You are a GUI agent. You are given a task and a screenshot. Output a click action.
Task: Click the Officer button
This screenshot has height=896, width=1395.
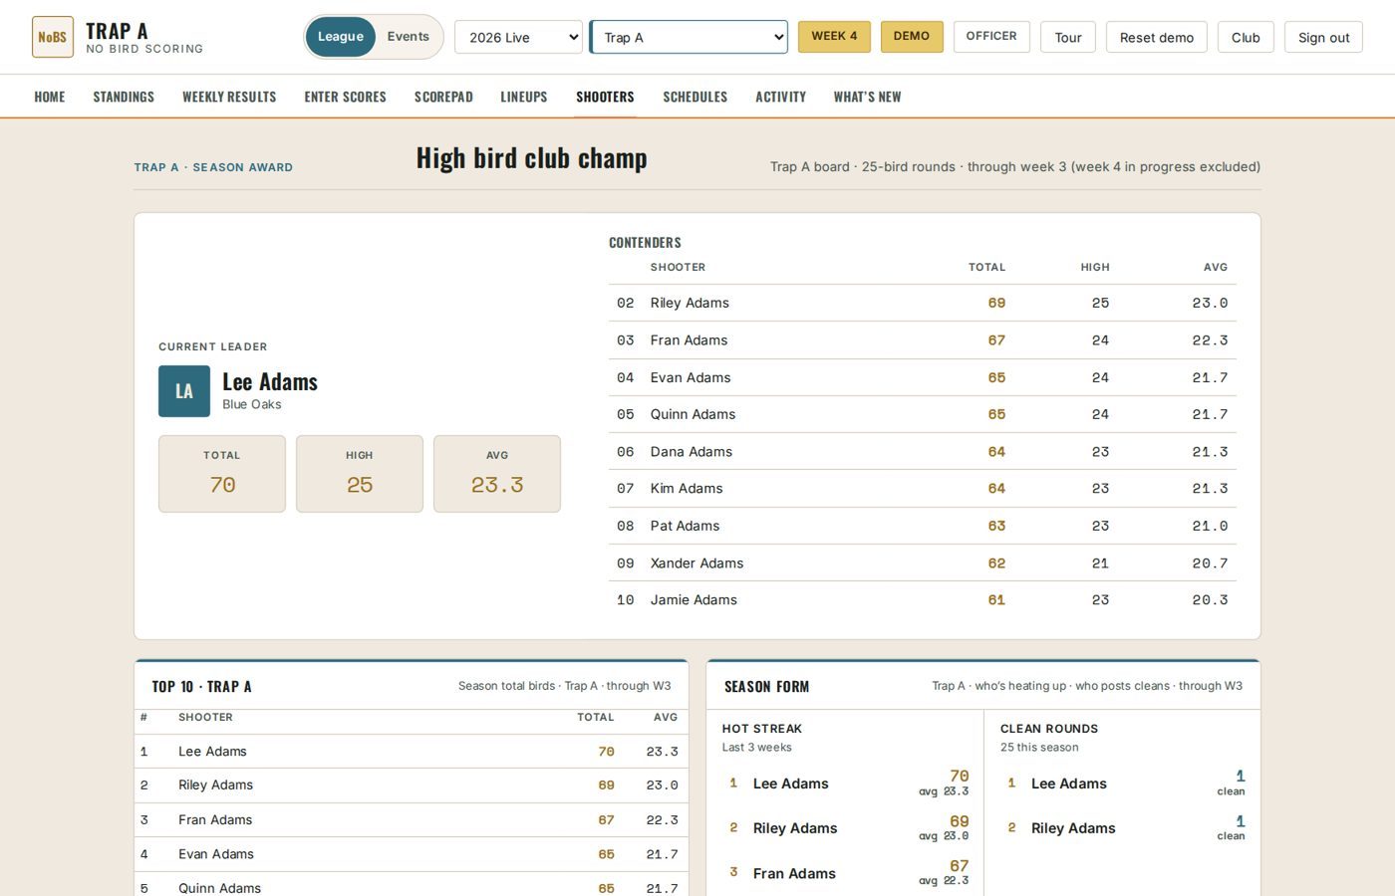991,37
